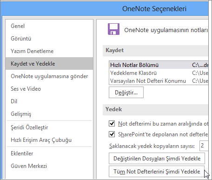The image size is (212, 180).
Task: Select Şeridi Özelleştir in the sidebar
Action: point(49,127)
